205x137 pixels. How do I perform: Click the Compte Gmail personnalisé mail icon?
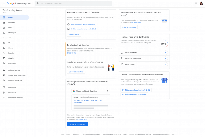coord(4,75)
